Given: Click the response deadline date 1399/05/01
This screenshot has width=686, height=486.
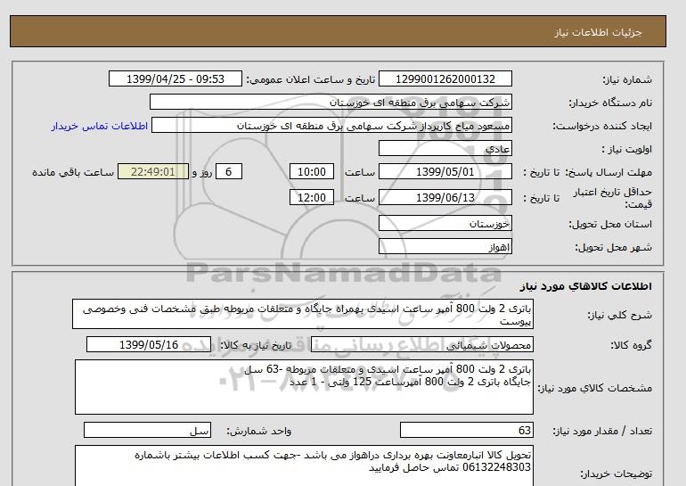Looking at the screenshot, I should click(x=445, y=172).
